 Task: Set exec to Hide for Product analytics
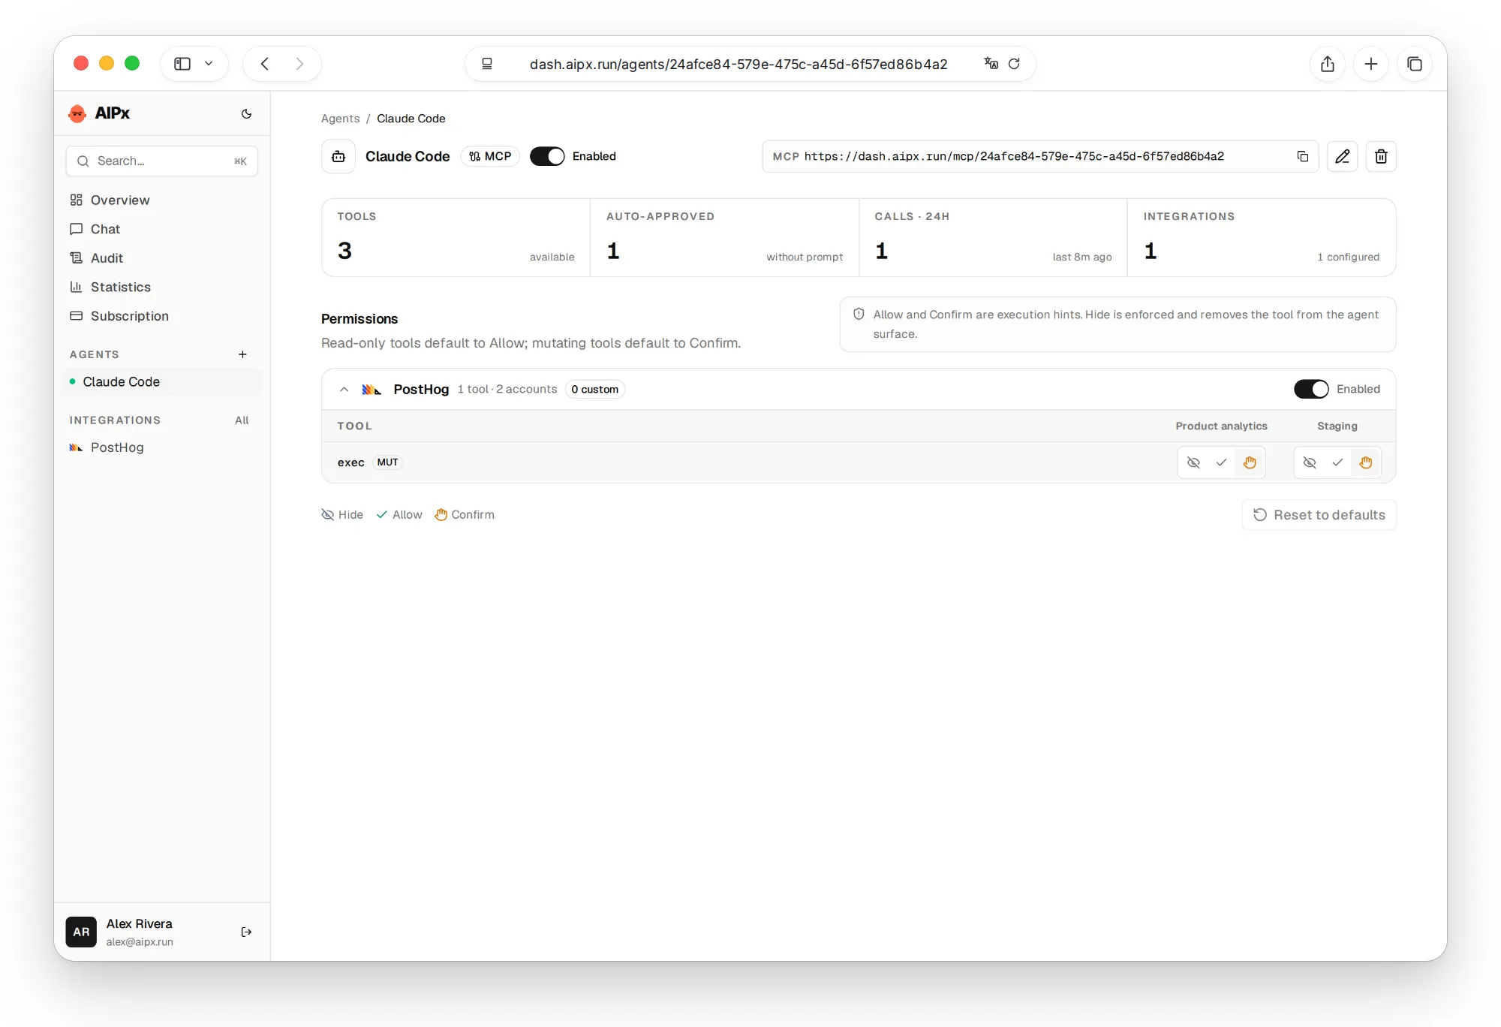1193,462
